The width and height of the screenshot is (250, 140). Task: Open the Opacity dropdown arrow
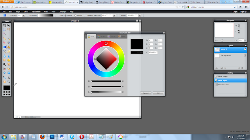pyautogui.click(x=23, y=16)
